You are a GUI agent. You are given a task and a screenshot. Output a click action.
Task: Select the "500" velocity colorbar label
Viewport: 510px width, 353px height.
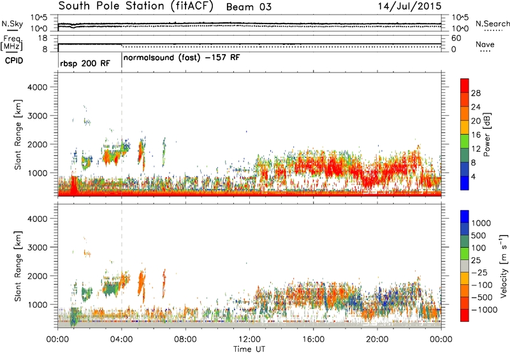click(x=479, y=235)
